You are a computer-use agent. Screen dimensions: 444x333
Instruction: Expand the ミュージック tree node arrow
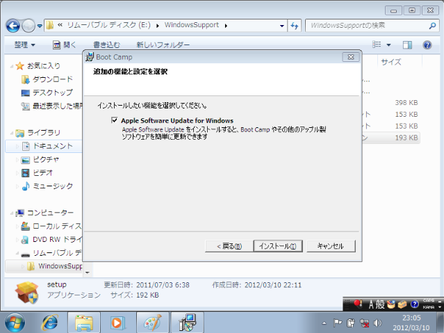click(17, 186)
